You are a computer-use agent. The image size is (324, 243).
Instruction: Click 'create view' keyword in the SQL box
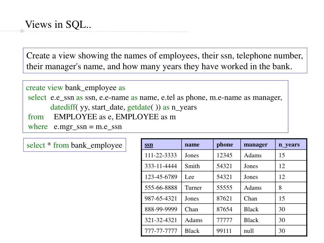click(x=44, y=88)
